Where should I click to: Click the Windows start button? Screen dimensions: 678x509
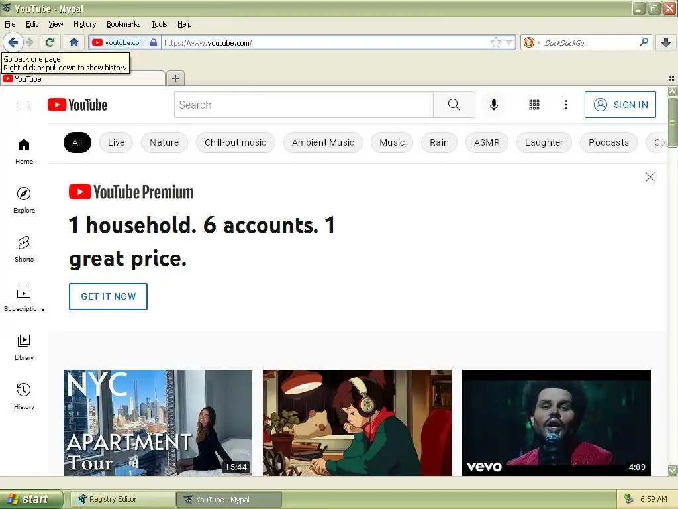(x=31, y=499)
